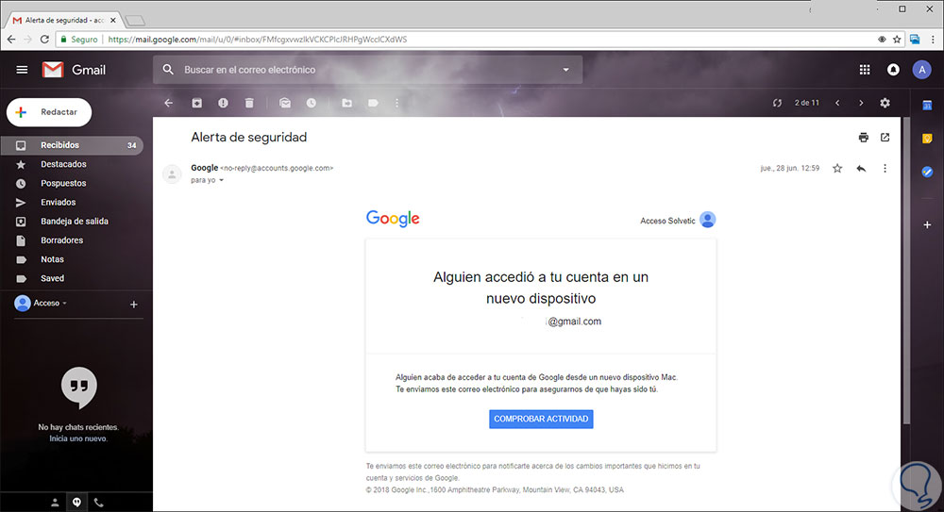Open the Calendar side panel
Screen dimensions: 944x512
927,106
